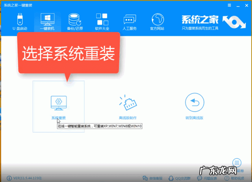Open the title bar hamburger menu
252x182 pixels.
coord(229,5)
